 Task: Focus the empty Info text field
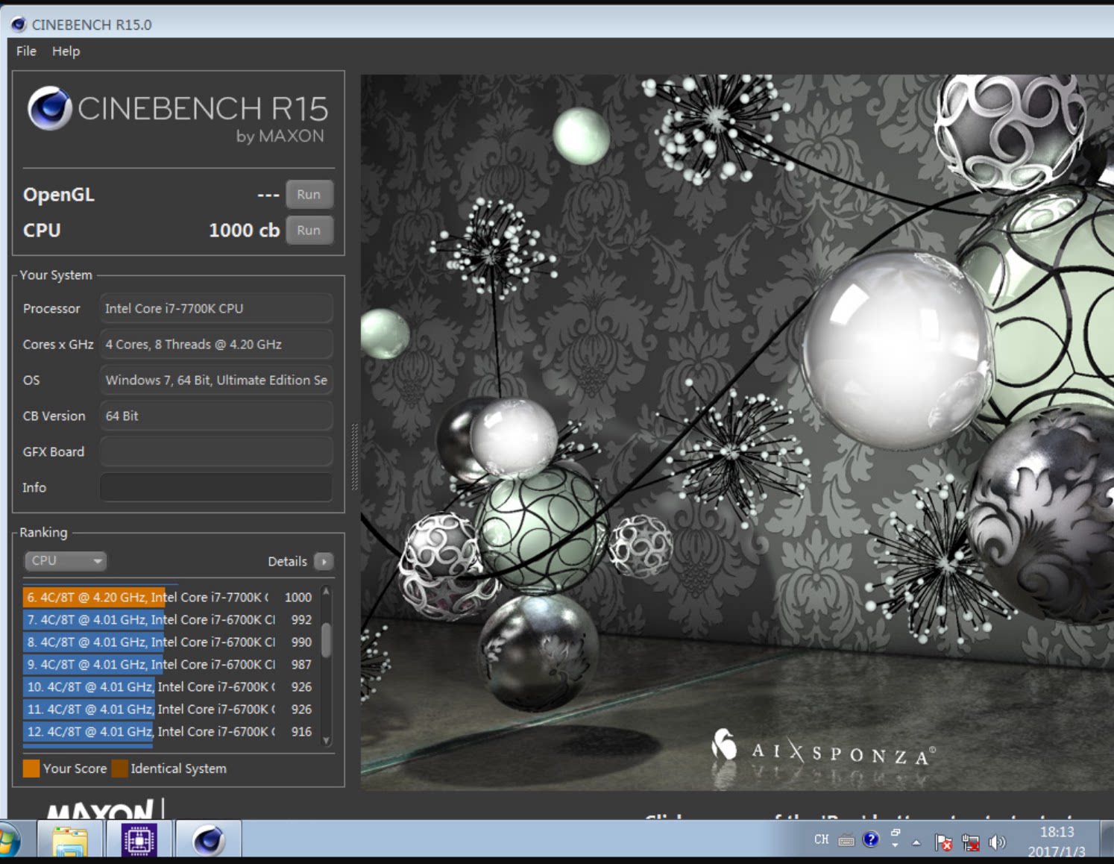coord(216,487)
